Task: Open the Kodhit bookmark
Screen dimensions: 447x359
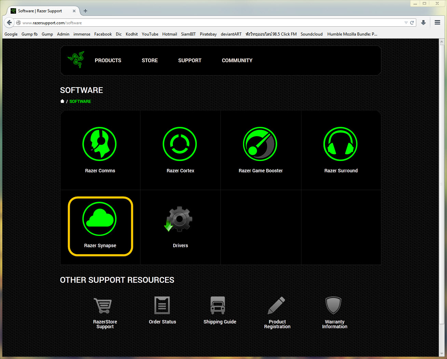Action: pos(132,34)
